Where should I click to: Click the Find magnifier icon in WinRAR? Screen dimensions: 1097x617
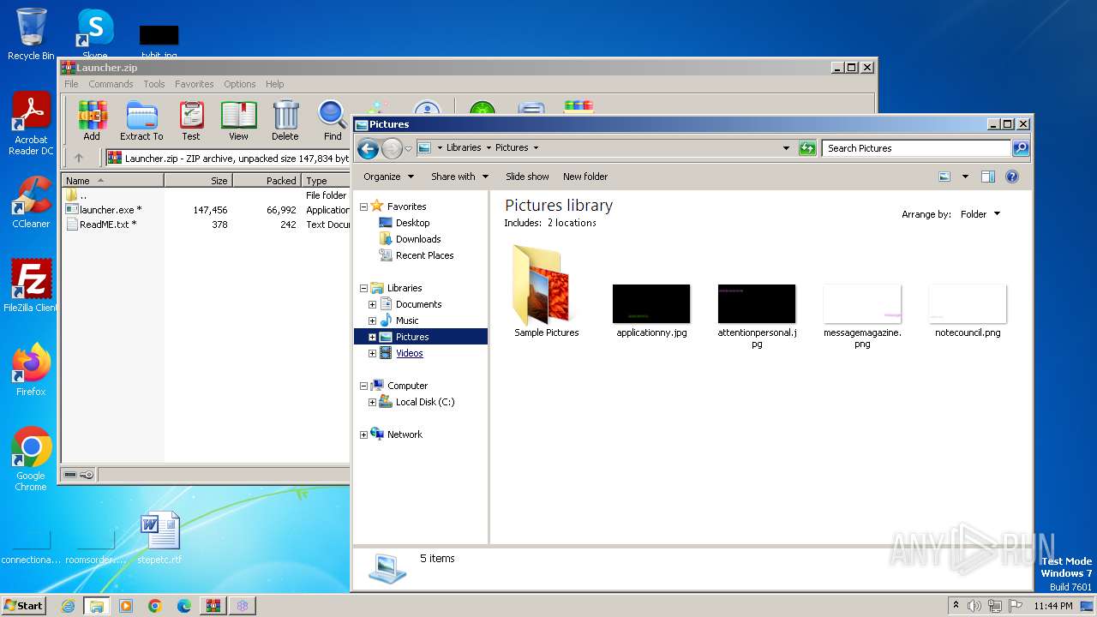(x=333, y=120)
